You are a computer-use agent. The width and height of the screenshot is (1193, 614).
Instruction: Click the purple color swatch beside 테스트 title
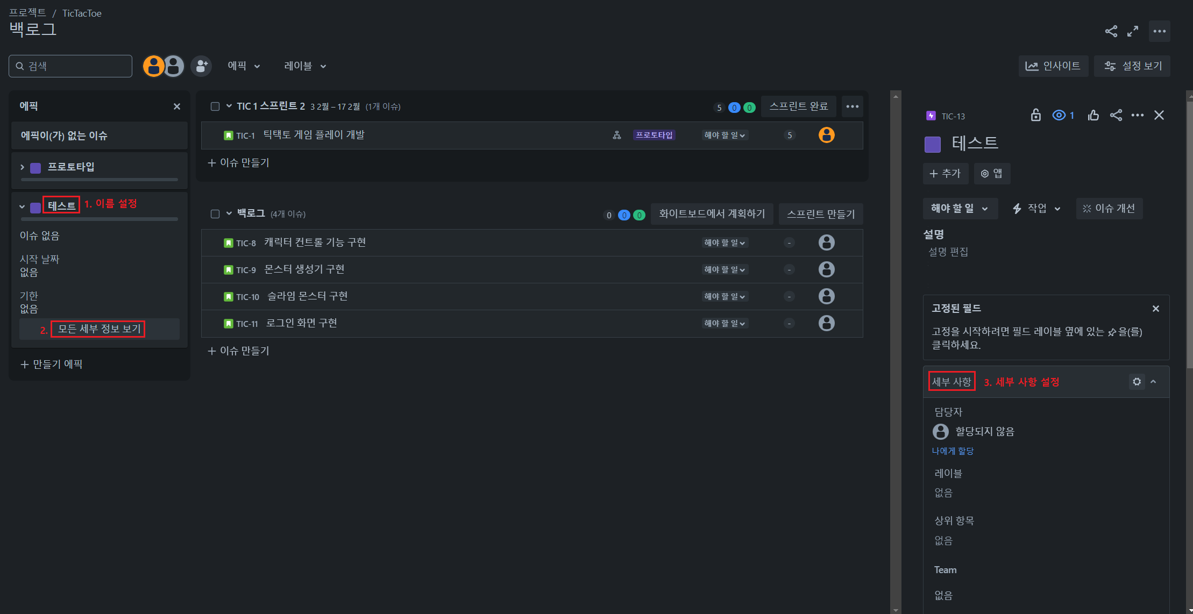pyautogui.click(x=932, y=144)
